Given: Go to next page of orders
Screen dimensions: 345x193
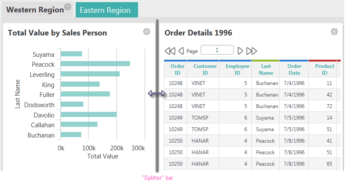Looking at the screenshot, I should point(240,51).
